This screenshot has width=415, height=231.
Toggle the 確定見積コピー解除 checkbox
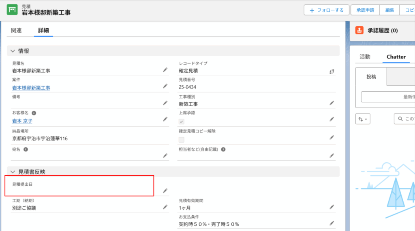click(182, 139)
